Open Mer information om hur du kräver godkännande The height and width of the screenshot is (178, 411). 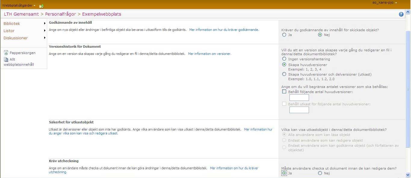tap(224, 30)
